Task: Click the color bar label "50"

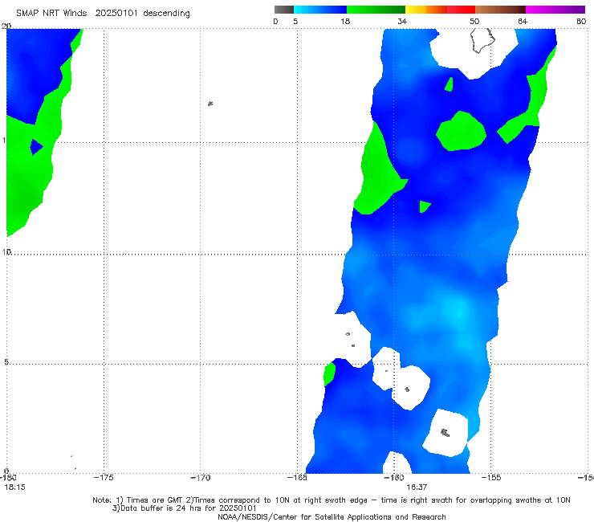Action: coord(474,21)
